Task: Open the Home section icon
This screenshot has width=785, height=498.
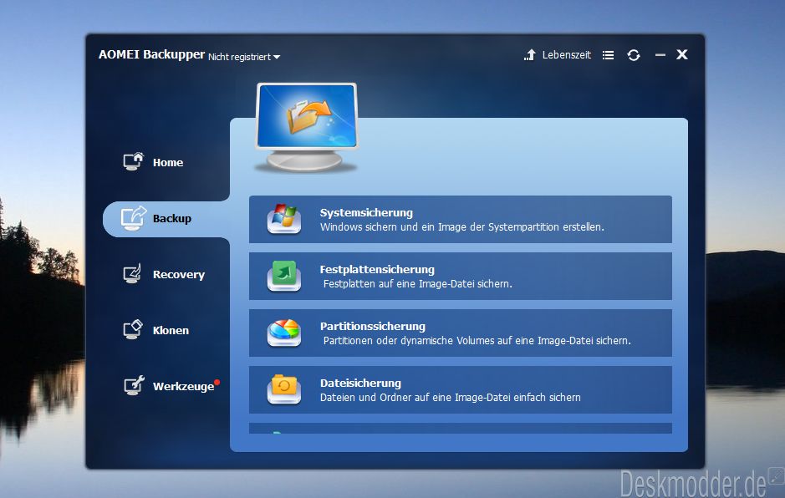Action: 133,161
